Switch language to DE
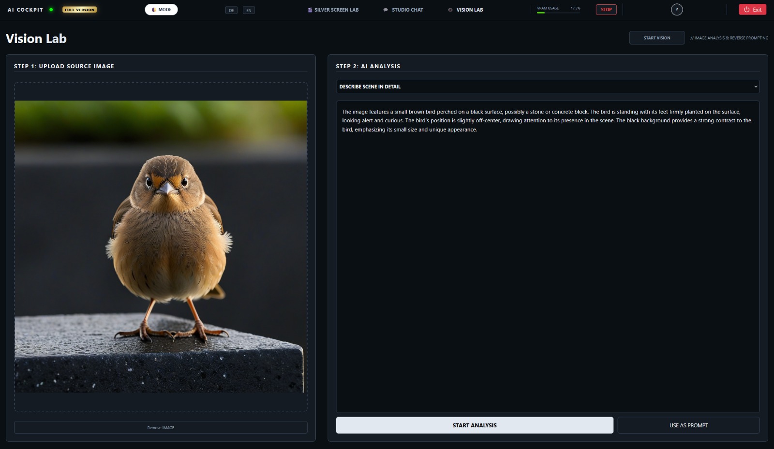The height and width of the screenshot is (449, 774). click(x=231, y=10)
